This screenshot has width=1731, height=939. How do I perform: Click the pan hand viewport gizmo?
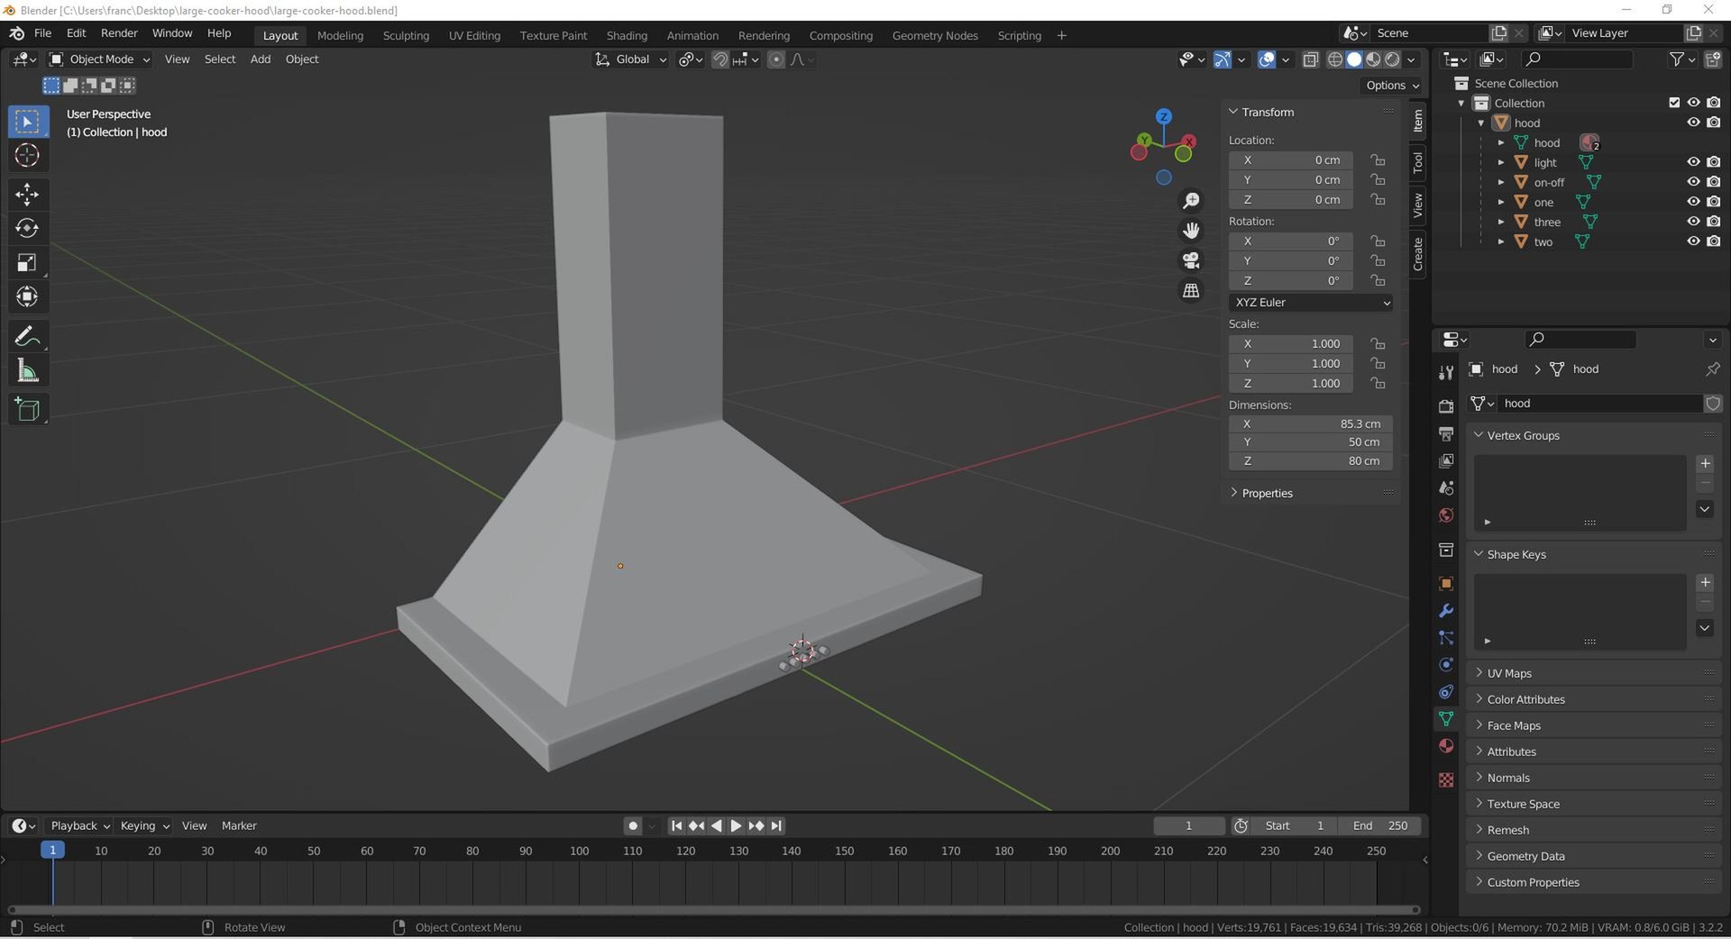pos(1191,230)
